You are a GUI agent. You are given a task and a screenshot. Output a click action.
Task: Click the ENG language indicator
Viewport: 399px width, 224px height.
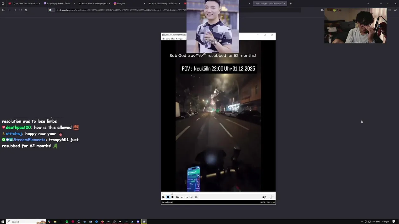(378, 222)
